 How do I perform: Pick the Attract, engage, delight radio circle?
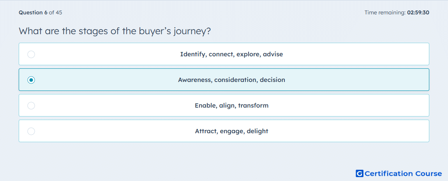click(31, 131)
